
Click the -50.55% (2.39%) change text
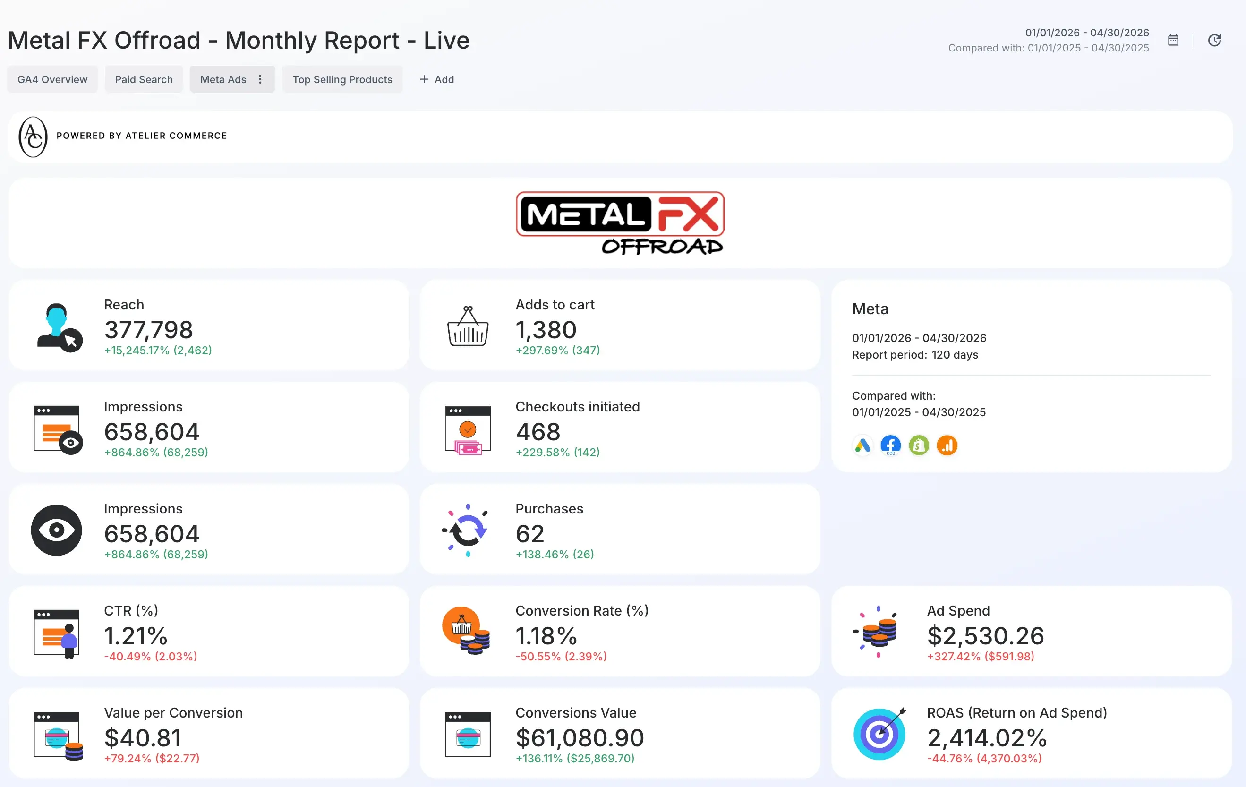561,656
